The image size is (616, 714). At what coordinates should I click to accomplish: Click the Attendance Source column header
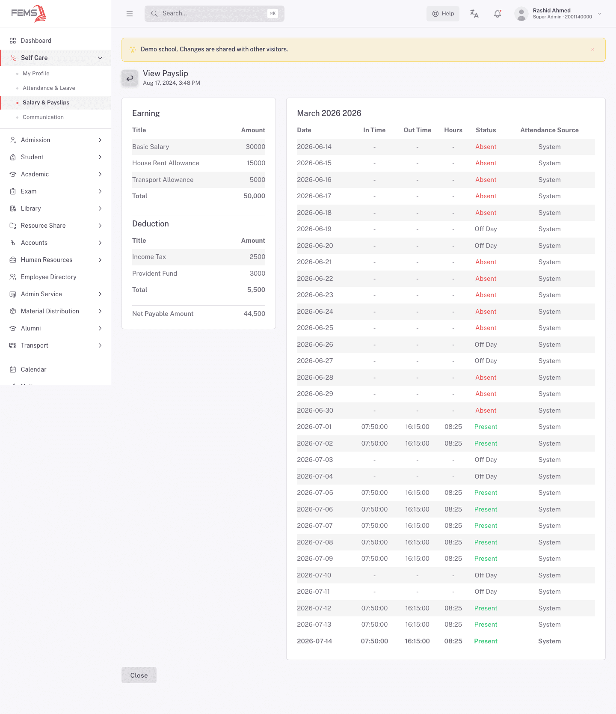(x=549, y=130)
